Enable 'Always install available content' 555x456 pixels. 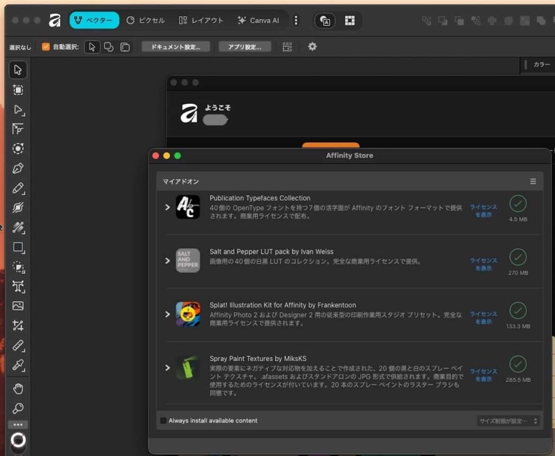tap(162, 420)
